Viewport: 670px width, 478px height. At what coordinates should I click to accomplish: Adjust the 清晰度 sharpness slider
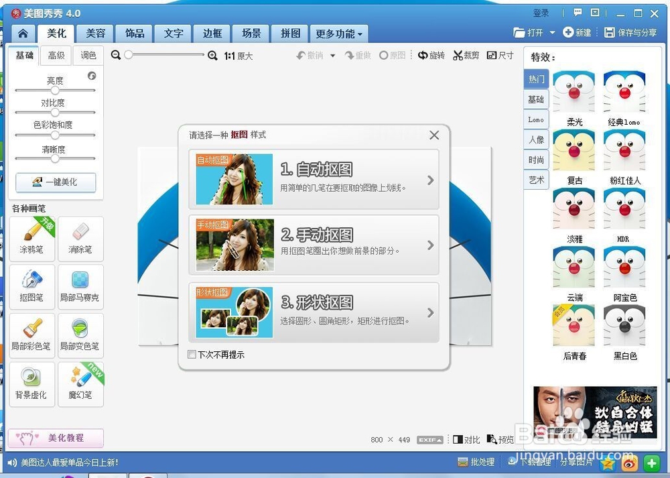pyautogui.click(x=55, y=158)
